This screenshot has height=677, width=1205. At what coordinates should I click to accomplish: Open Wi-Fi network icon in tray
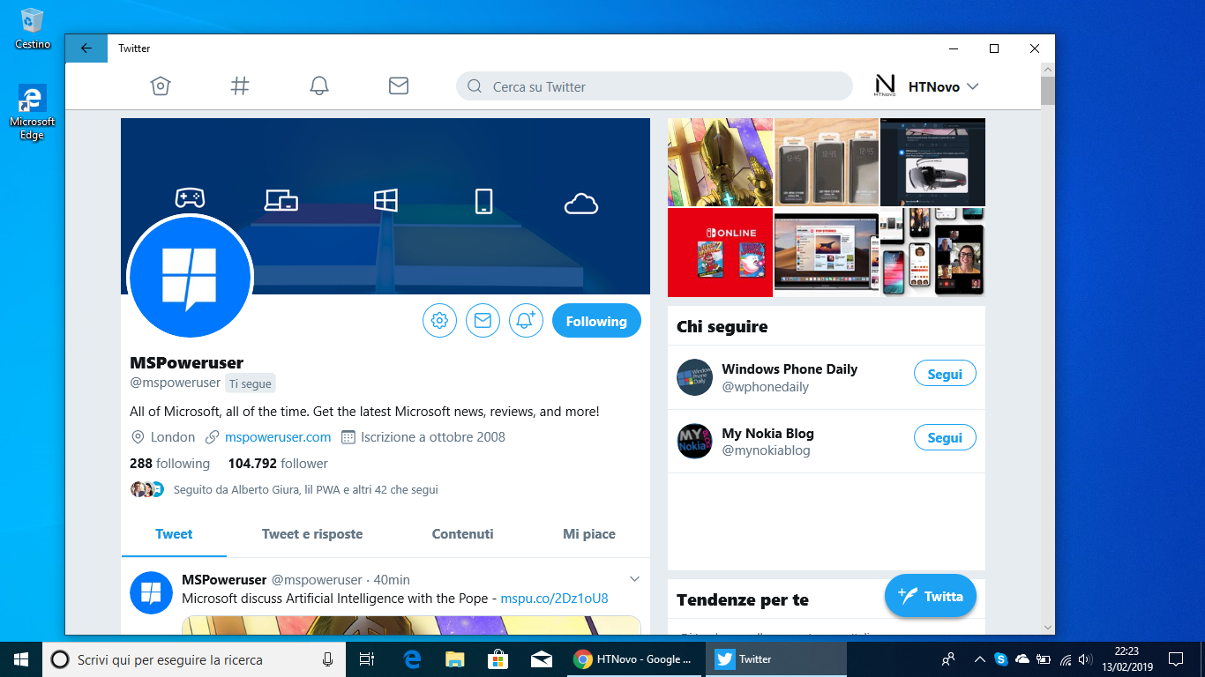[x=1066, y=658]
